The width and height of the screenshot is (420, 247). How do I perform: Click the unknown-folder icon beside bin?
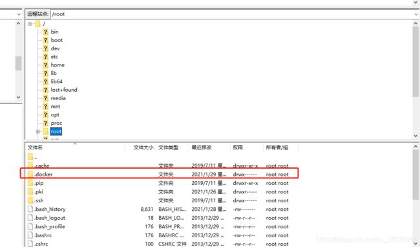(x=45, y=32)
